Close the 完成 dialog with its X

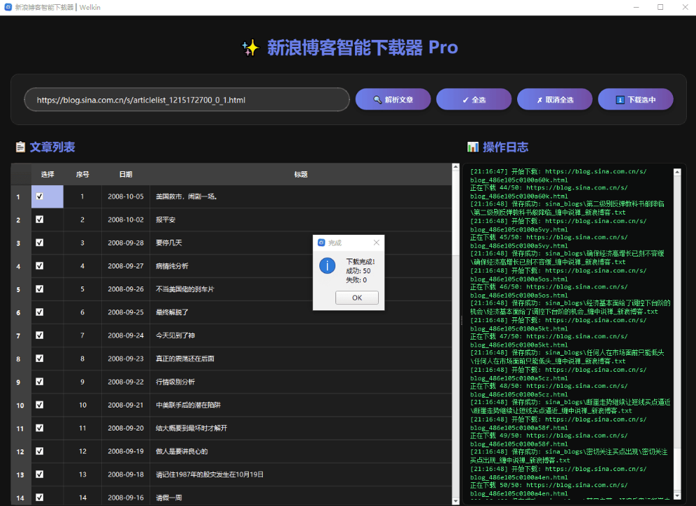tap(377, 243)
